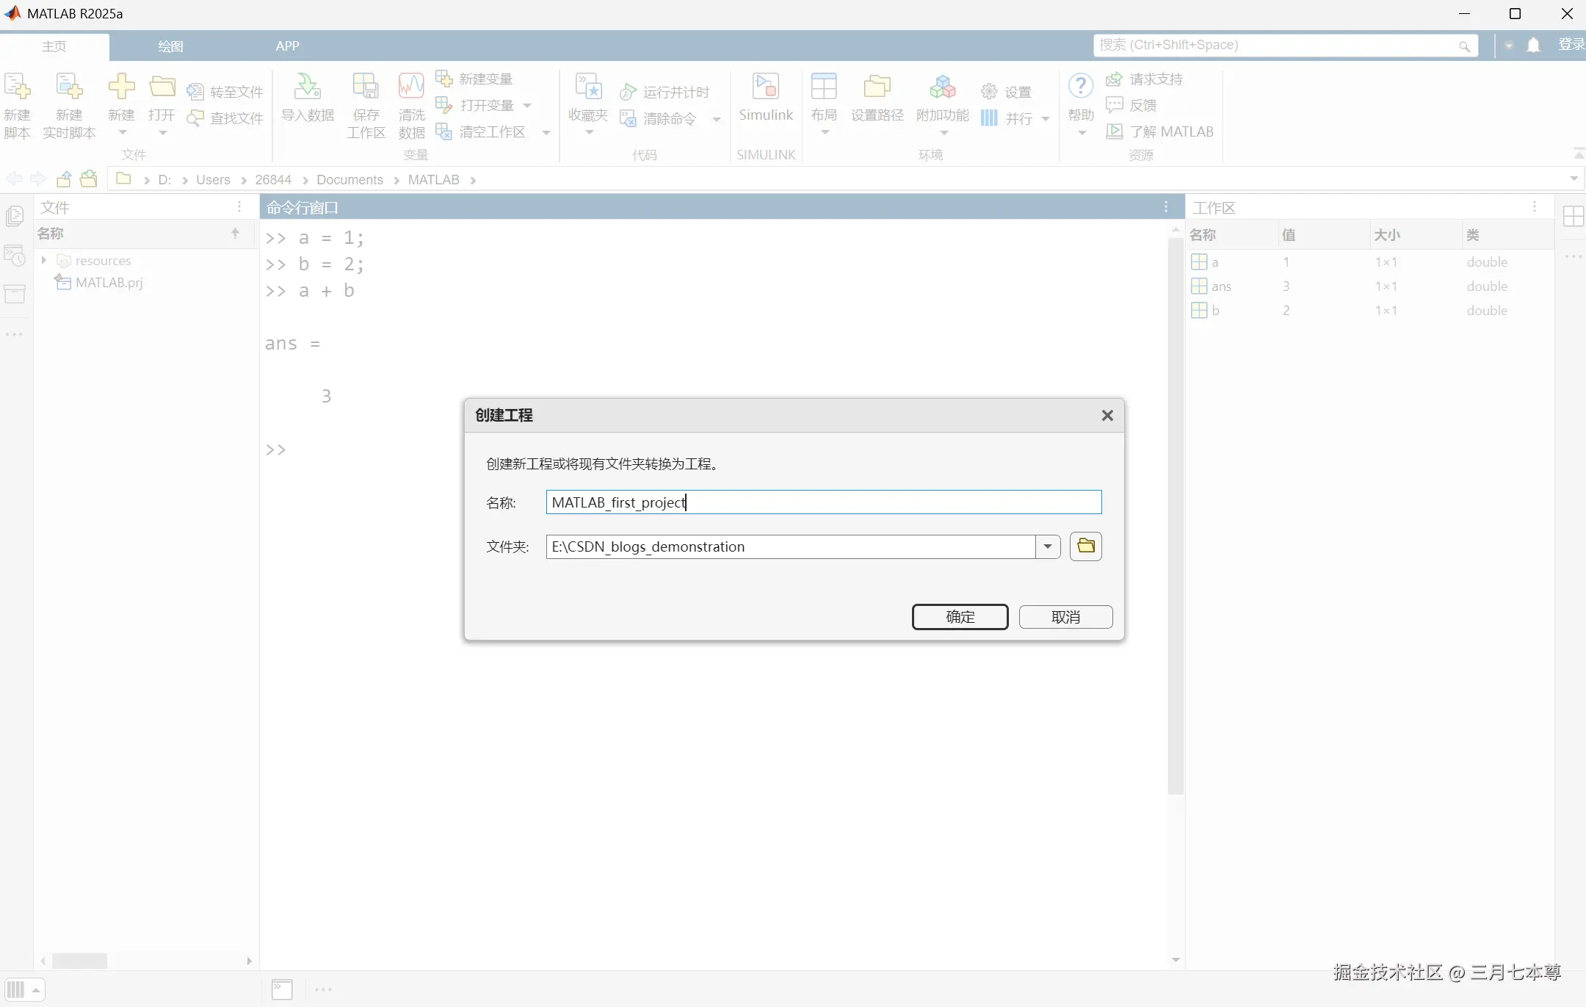This screenshot has width=1586, height=1007.
Task: Open the Add-Ons (附加功能) icon
Action: click(x=942, y=87)
